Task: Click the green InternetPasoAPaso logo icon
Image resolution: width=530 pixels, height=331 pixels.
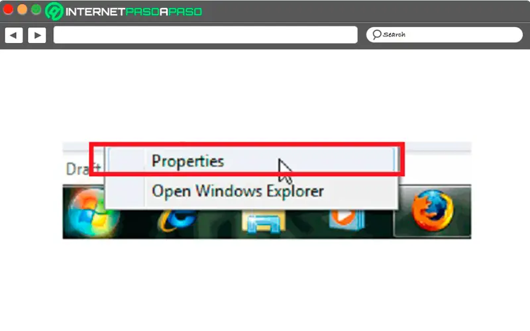Action: point(54,11)
